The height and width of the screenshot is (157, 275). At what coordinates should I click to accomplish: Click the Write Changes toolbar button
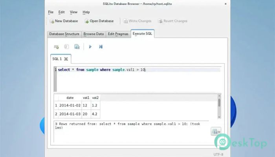point(137,21)
